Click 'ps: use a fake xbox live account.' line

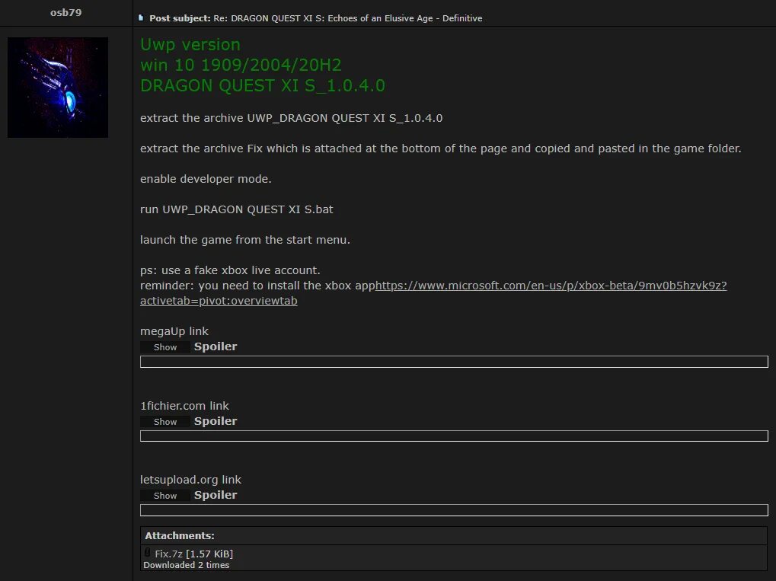230,270
